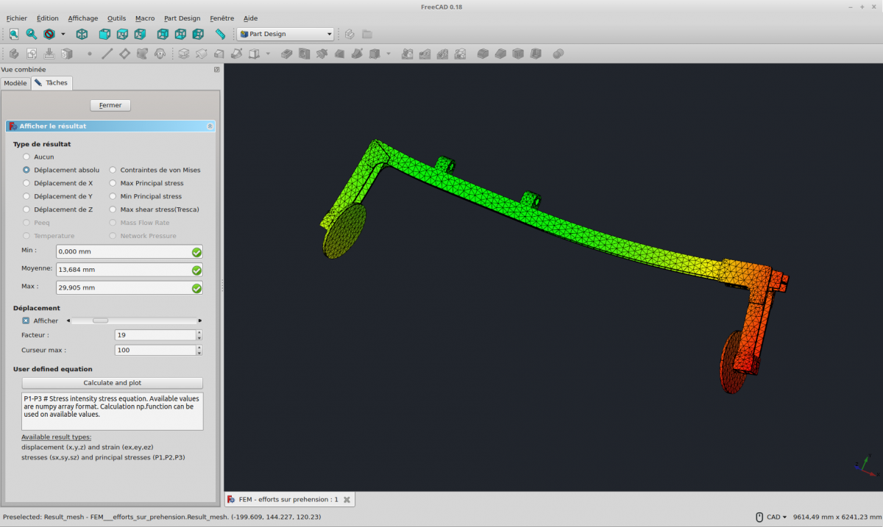Open the Affichage menu
This screenshot has height=527, width=883.
(82, 18)
